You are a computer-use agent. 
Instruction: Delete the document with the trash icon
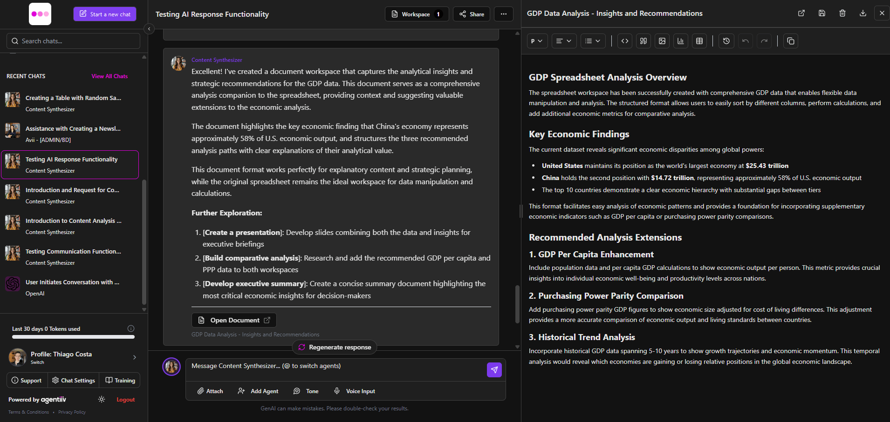(x=842, y=13)
